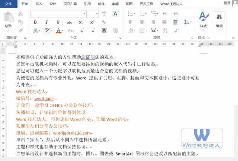Viewport: 238px width, 161px height.
Task: Open the font size dropdown
Action: (97, 14)
